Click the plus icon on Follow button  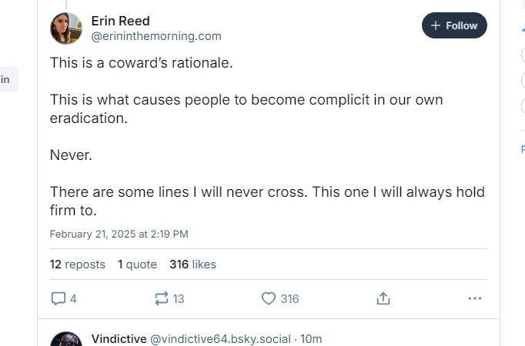pos(436,25)
